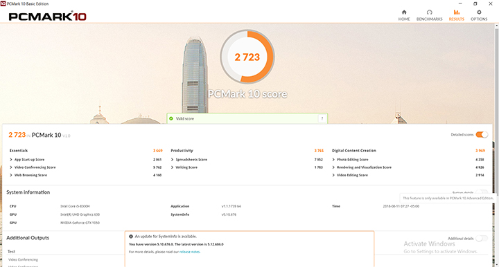Screen dimensions: 499x267
Task: Close the PCMark 10 window
Action: coord(491,3)
